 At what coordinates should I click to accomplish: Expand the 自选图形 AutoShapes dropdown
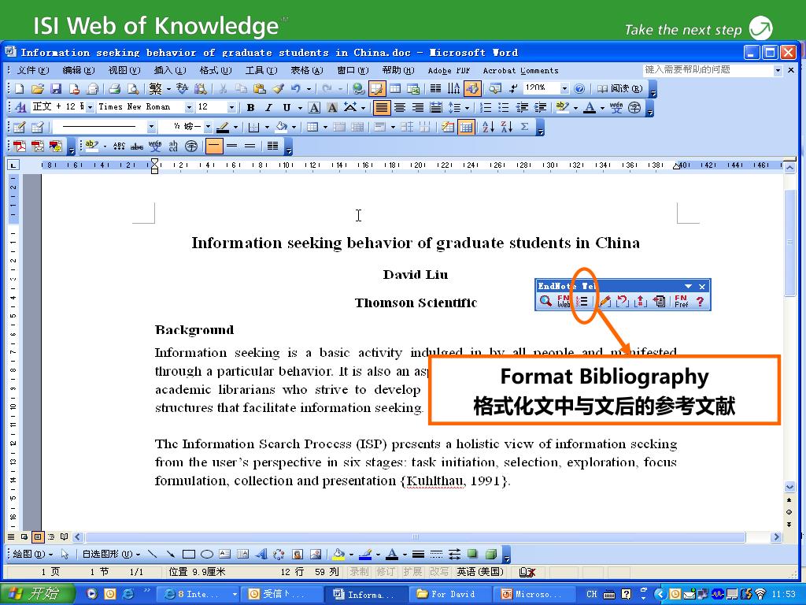point(111,554)
